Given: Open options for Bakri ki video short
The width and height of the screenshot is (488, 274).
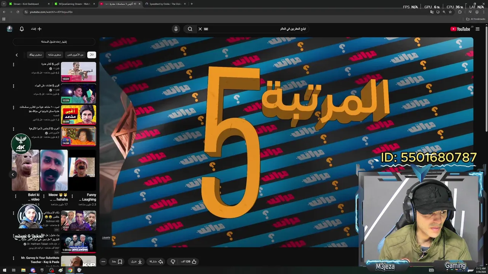Looking at the screenshot, I should pos(16,196).
